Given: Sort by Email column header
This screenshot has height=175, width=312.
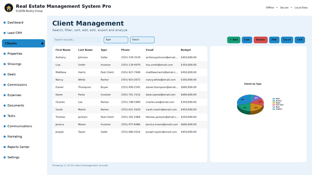Looking at the screenshot, I should point(150,50).
